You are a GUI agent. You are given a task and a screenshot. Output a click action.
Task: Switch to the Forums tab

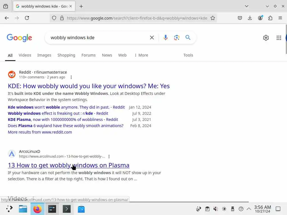88,55
